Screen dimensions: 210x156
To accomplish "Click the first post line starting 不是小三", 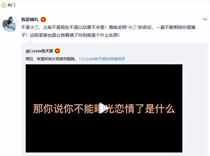I will coord(108,28).
